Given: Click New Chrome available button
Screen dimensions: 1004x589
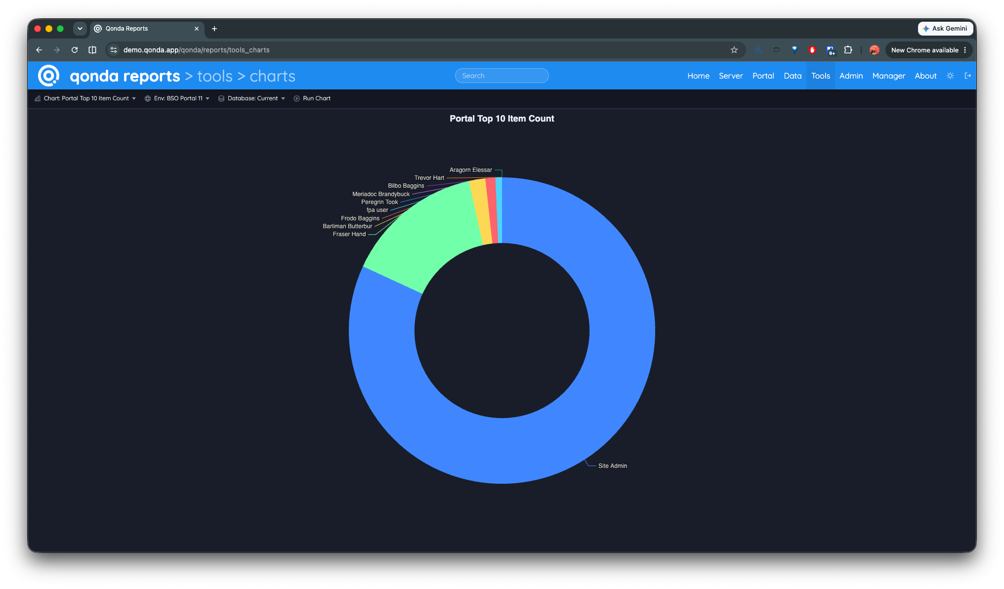Looking at the screenshot, I should pyautogui.click(x=929, y=50).
